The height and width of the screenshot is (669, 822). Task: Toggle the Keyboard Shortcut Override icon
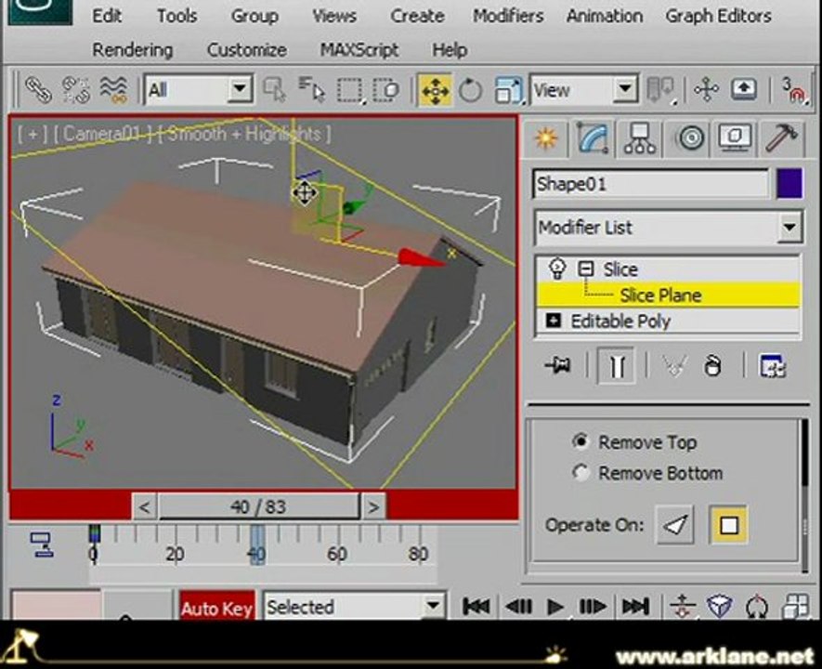click(744, 89)
